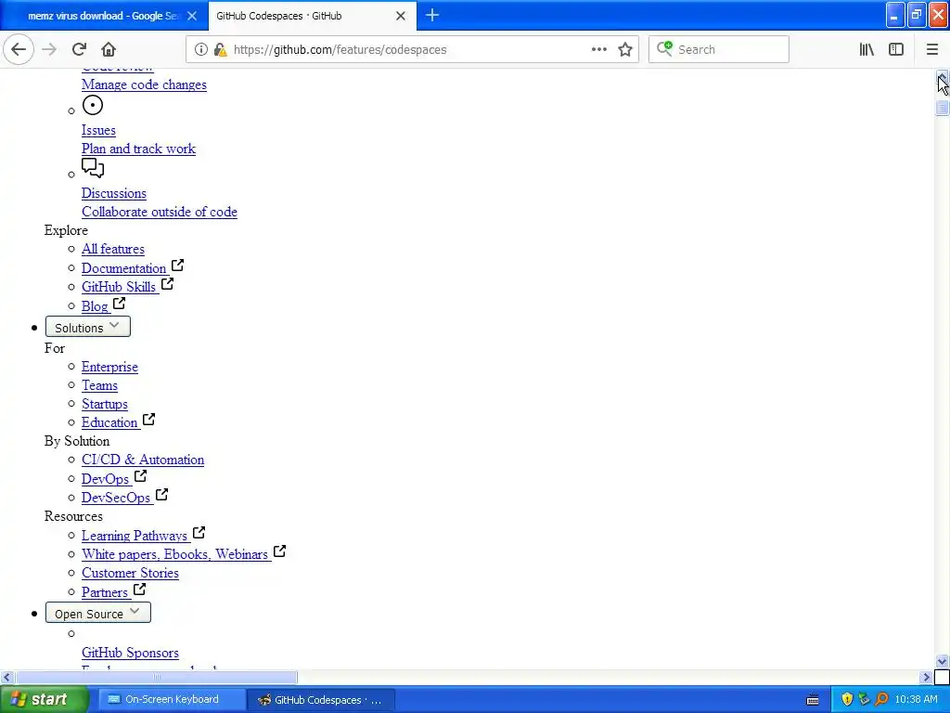Click external link icon beside GitHub Skills
Screen dimensions: 950x713
[x=167, y=284]
